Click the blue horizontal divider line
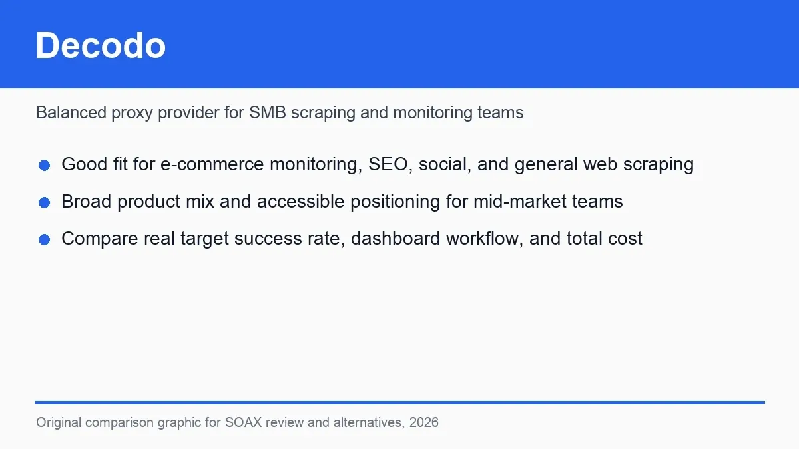The width and height of the screenshot is (799, 449). (400, 402)
